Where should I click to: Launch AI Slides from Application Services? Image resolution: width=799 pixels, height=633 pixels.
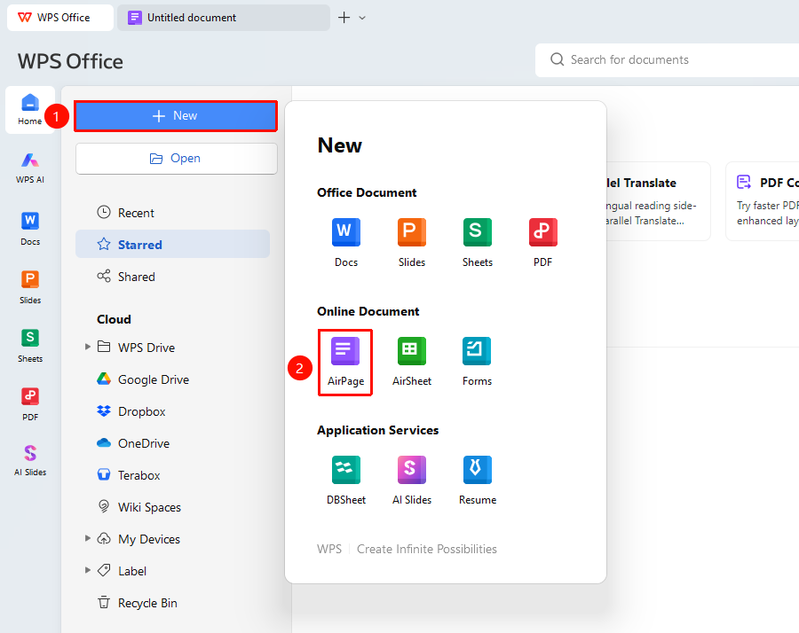(x=412, y=481)
